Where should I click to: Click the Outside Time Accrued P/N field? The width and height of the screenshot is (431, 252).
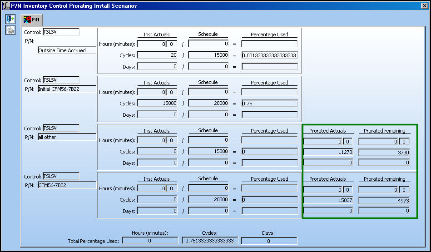coord(67,50)
